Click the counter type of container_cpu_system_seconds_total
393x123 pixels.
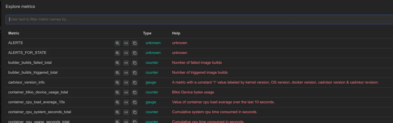pos(152,112)
